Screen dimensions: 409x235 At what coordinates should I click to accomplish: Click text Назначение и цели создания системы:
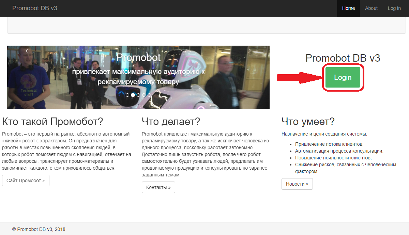[x=324, y=134]
